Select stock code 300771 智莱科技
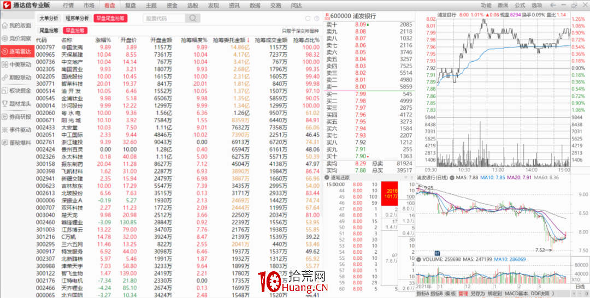This screenshot has height=298, width=590. click(178, 84)
